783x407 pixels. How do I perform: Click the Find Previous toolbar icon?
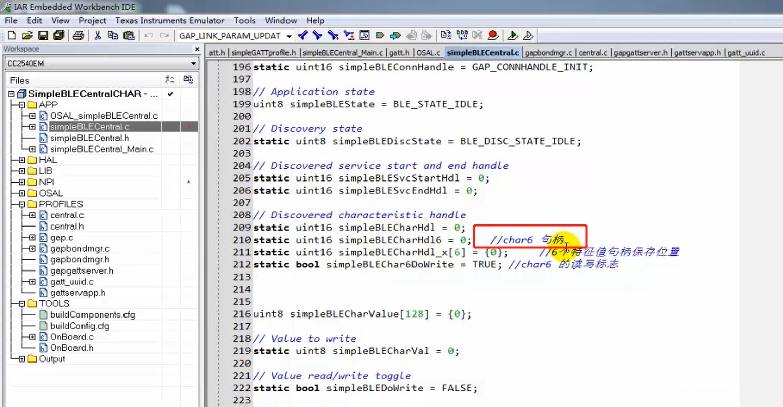tap(303, 35)
